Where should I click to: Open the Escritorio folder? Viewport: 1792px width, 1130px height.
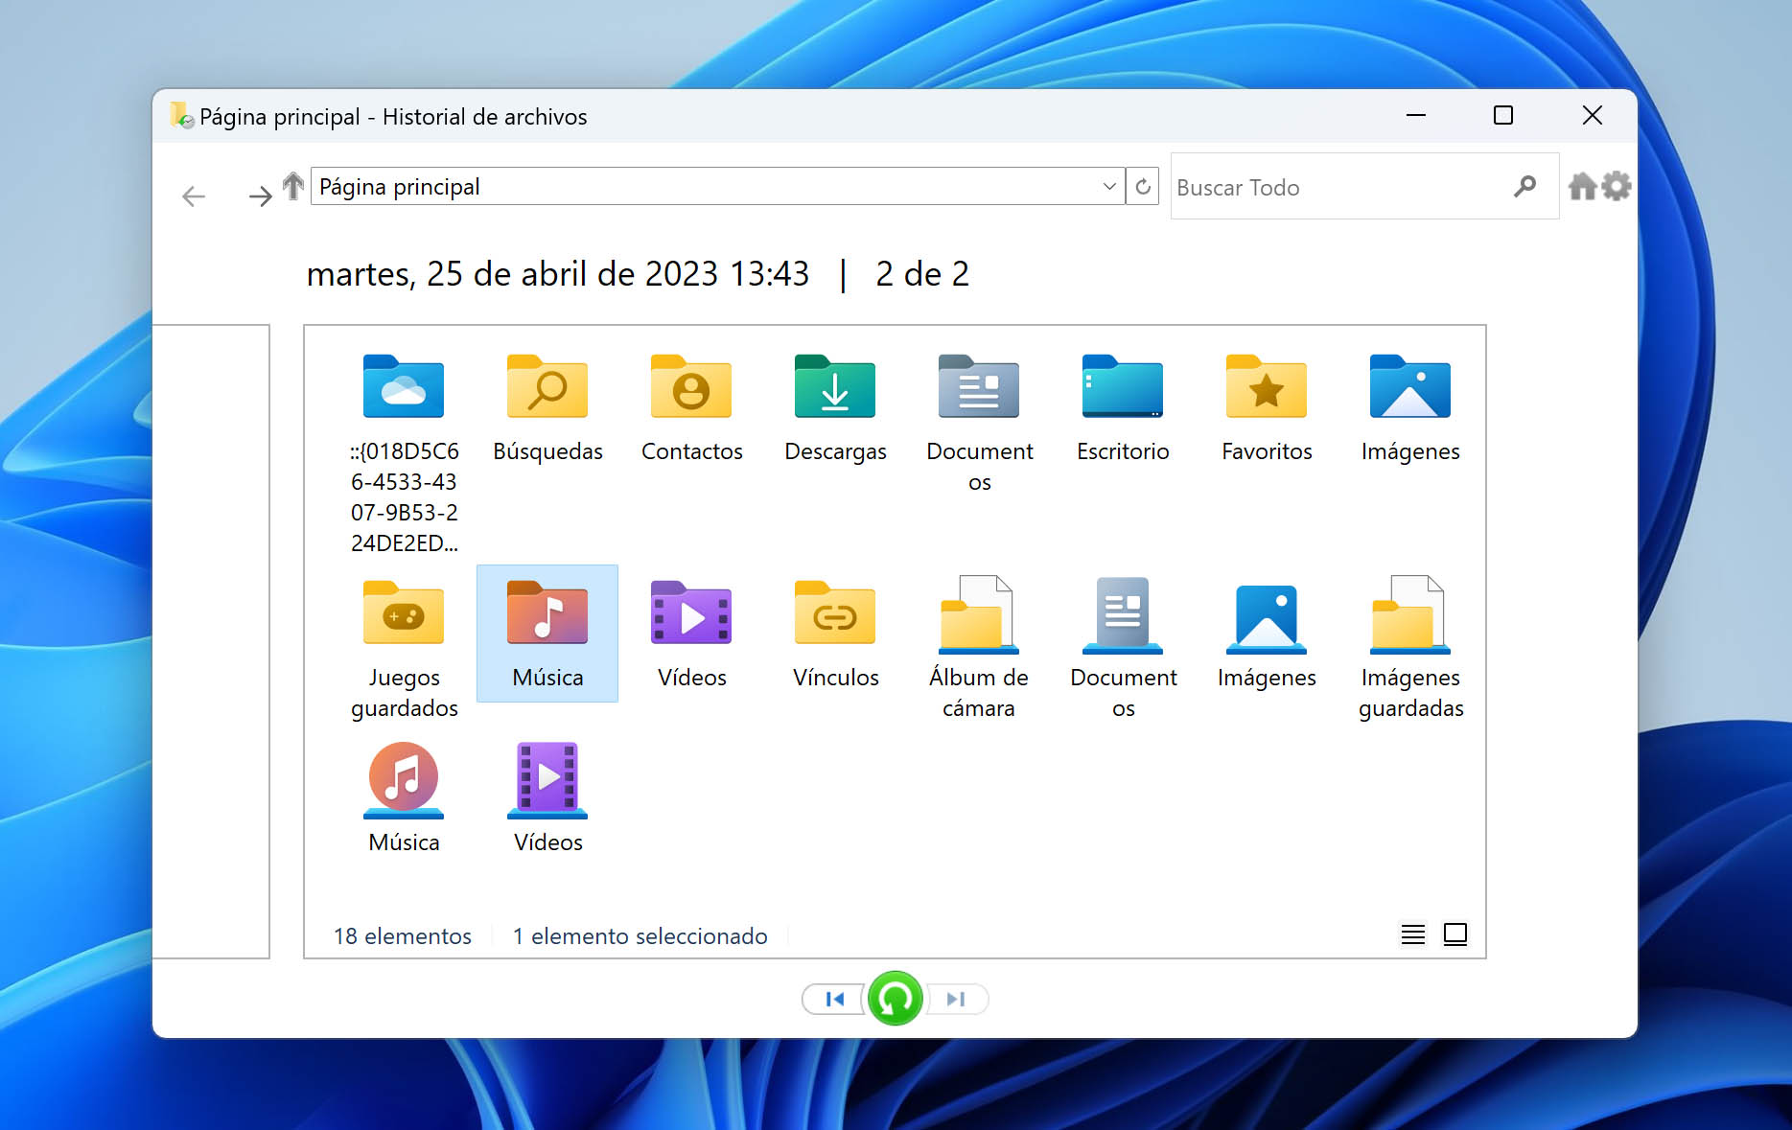point(1123,388)
